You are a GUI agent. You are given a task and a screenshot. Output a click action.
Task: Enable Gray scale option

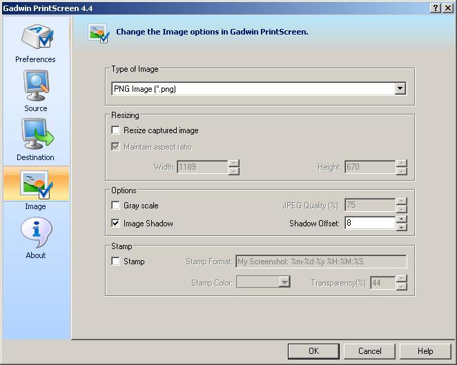tap(116, 206)
